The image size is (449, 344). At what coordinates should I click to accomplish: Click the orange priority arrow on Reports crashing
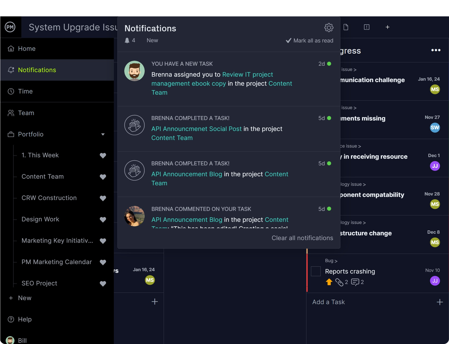tap(329, 282)
